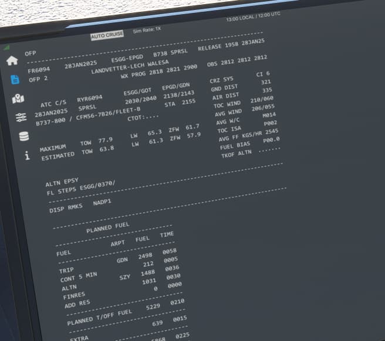385x341 pixels.
Task: Open the Home page icon in sidebar
Action: tap(12, 61)
